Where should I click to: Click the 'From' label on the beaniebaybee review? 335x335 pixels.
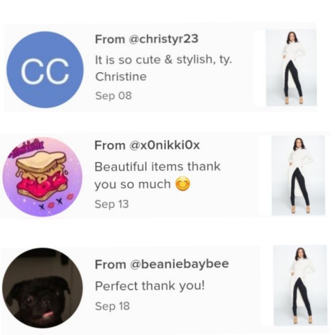pos(110,265)
